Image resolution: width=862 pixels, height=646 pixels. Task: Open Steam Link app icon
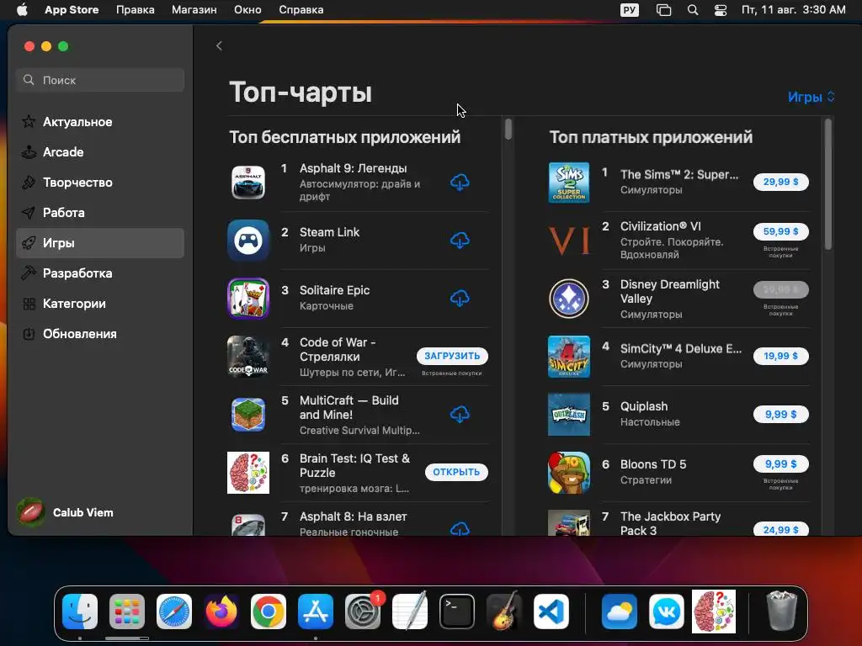coord(248,240)
